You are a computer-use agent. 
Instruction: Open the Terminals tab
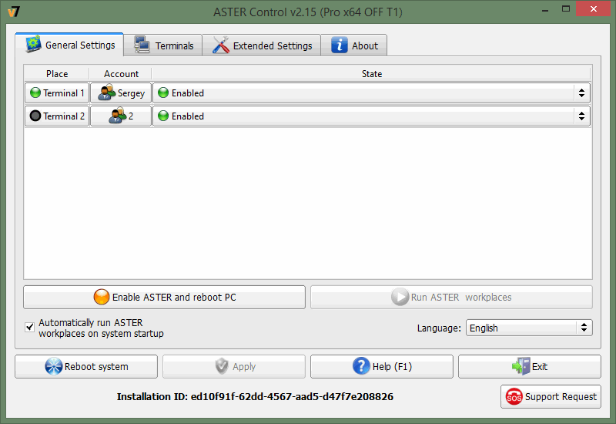point(163,45)
